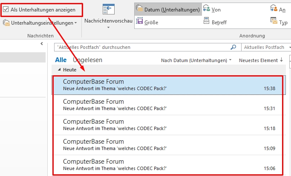
Task: Open ComputerBase Forum message from 15:18
Action: (169, 125)
